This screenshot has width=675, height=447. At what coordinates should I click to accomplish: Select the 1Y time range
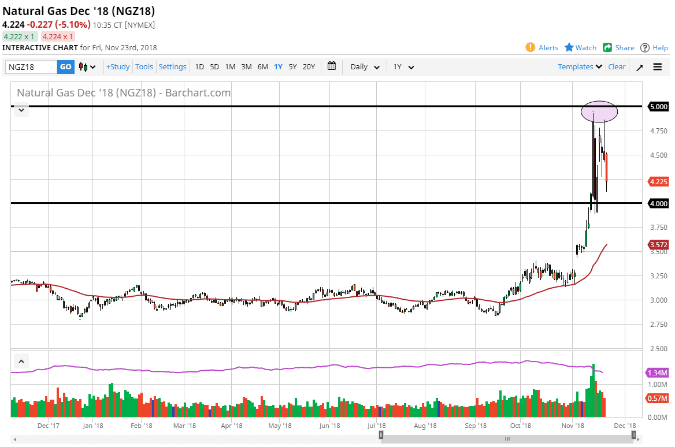coord(278,66)
